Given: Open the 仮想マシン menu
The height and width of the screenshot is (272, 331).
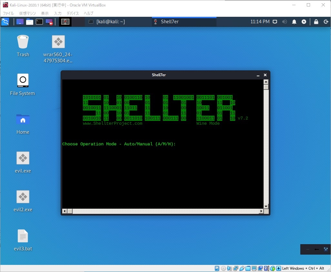Looking at the screenshot, I should (x=27, y=13).
